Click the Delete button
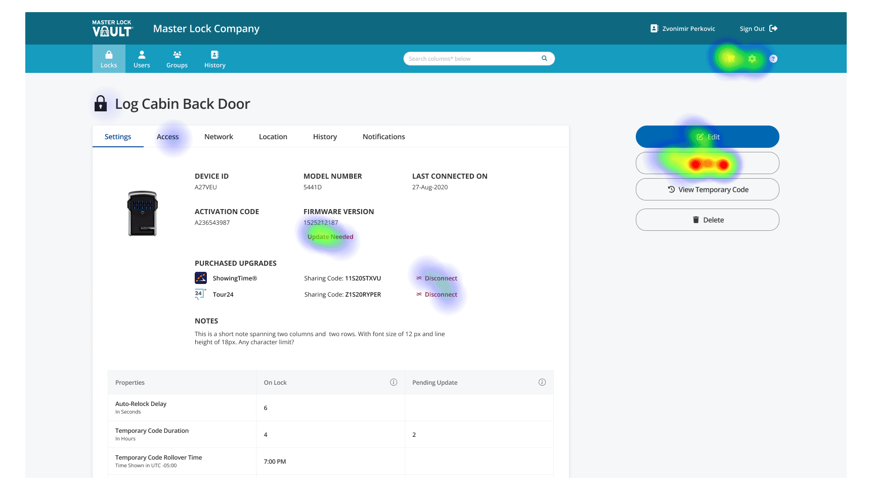The image size is (872, 490). (707, 220)
